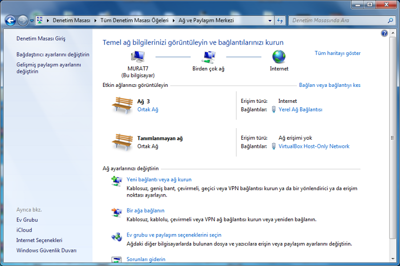Expand the arrow before Denetim Masası breadcrumb
Screen dimensions: 400x266
pos(47,20)
